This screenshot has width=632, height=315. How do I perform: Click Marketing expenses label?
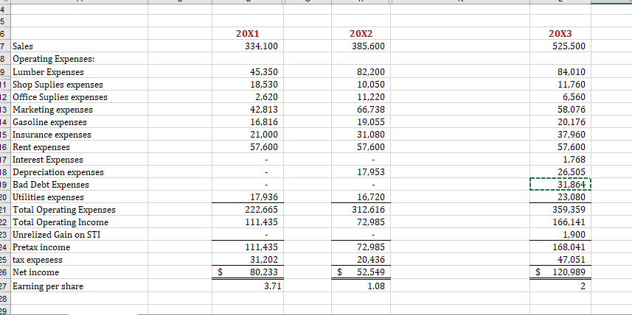point(53,110)
